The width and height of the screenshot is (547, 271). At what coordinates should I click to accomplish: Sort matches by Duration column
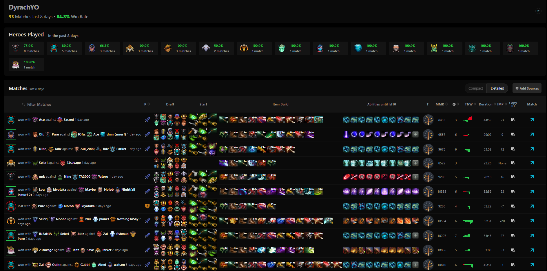pos(487,104)
